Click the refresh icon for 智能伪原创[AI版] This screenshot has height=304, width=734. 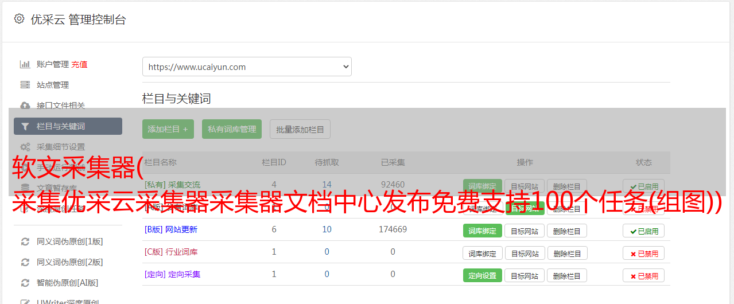(25, 283)
